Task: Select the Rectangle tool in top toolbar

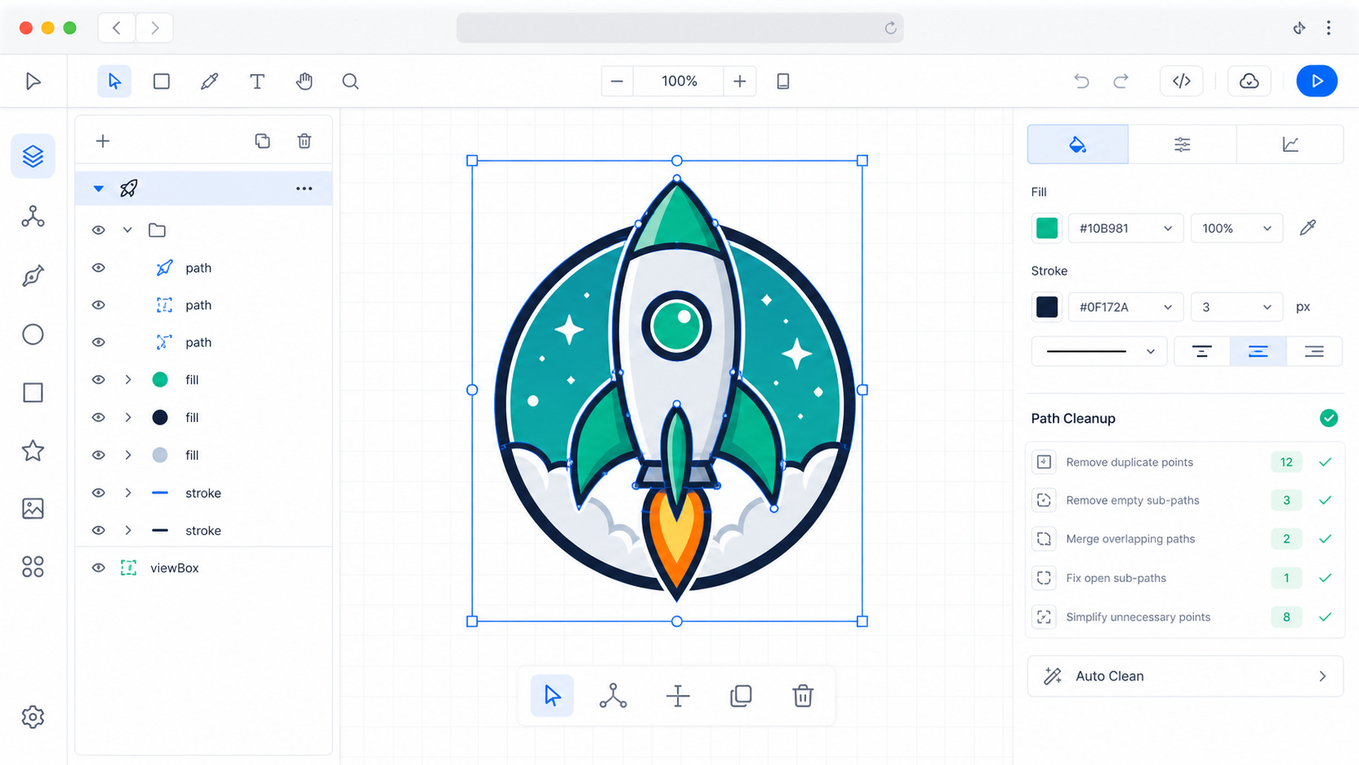Action: tap(162, 81)
